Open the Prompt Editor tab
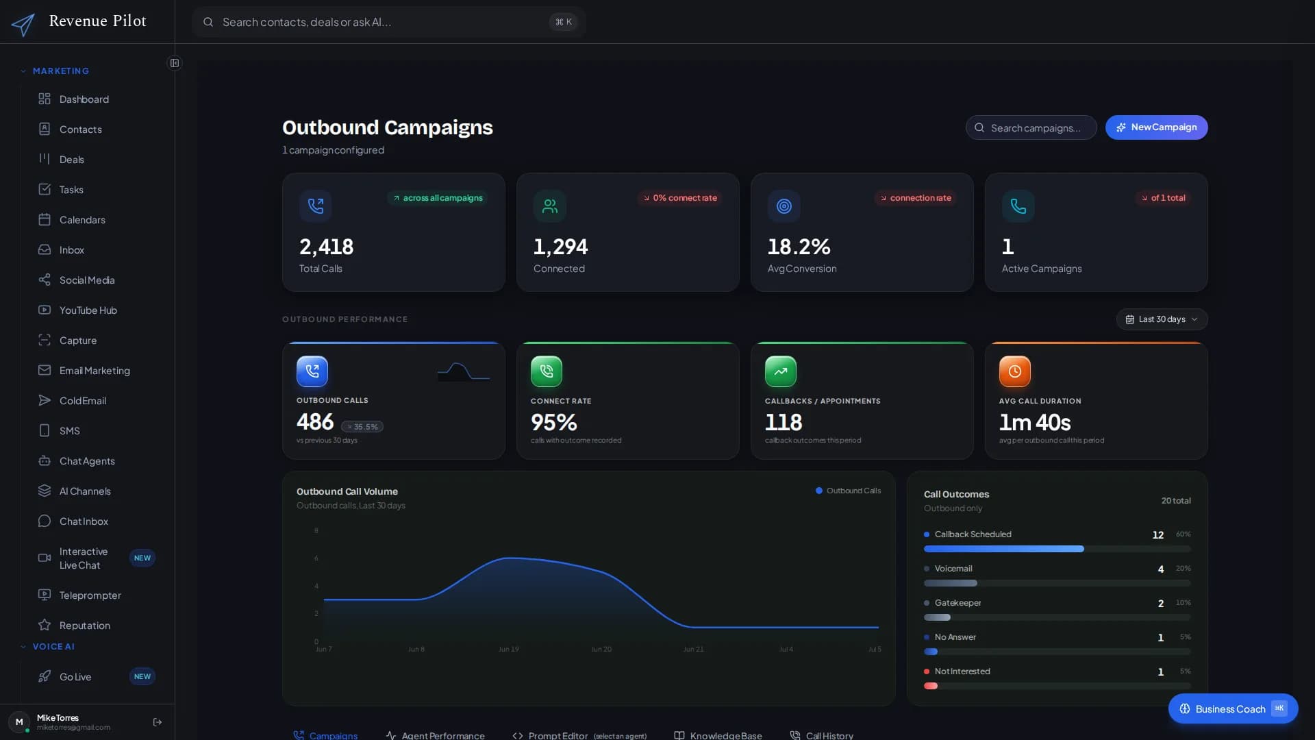 click(579, 735)
